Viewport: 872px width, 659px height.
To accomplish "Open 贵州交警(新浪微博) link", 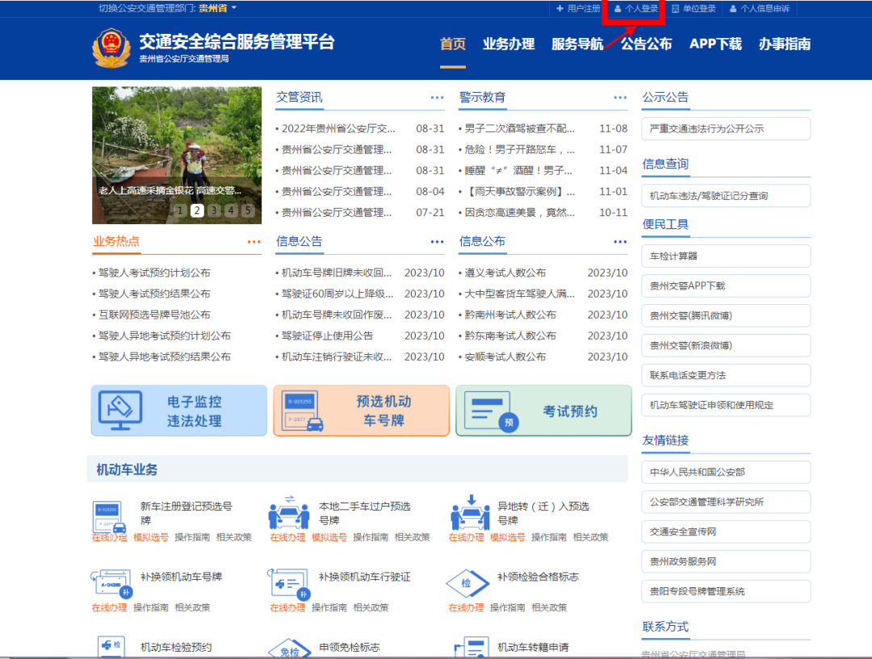I will click(726, 345).
